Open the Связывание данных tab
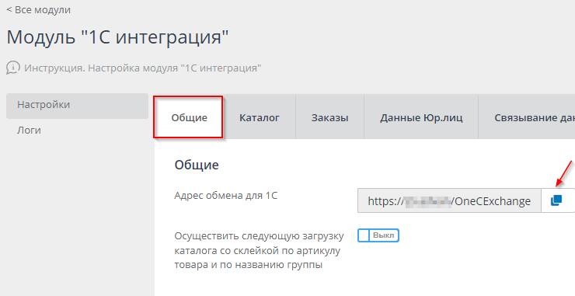 click(527, 117)
